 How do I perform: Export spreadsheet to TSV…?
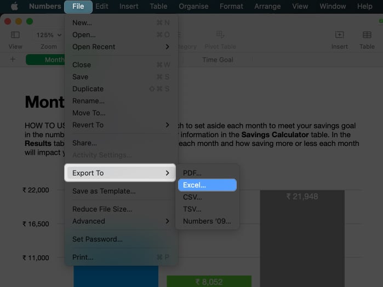click(x=207, y=209)
